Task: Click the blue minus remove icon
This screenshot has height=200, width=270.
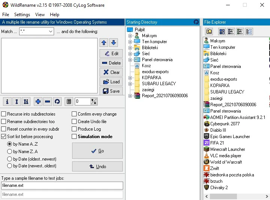Action: pyautogui.click(x=48, y=101)
